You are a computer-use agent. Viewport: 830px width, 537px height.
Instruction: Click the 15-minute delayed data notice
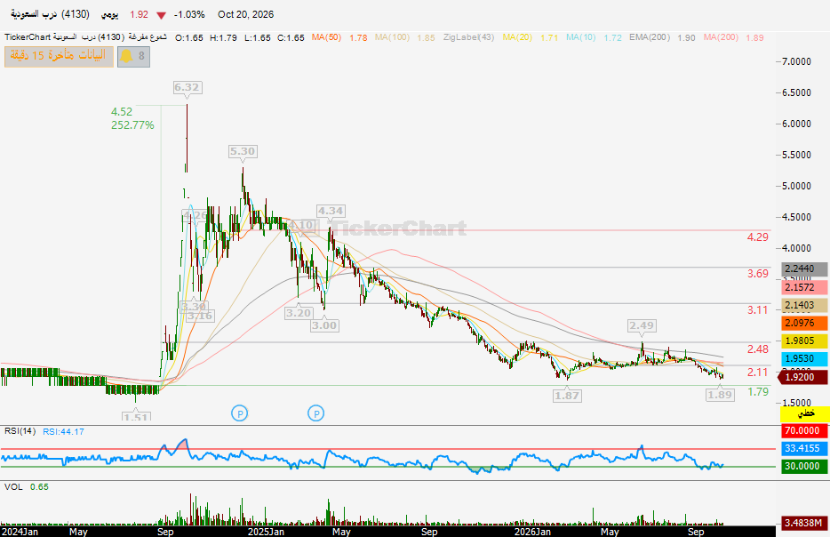[59, 57]
